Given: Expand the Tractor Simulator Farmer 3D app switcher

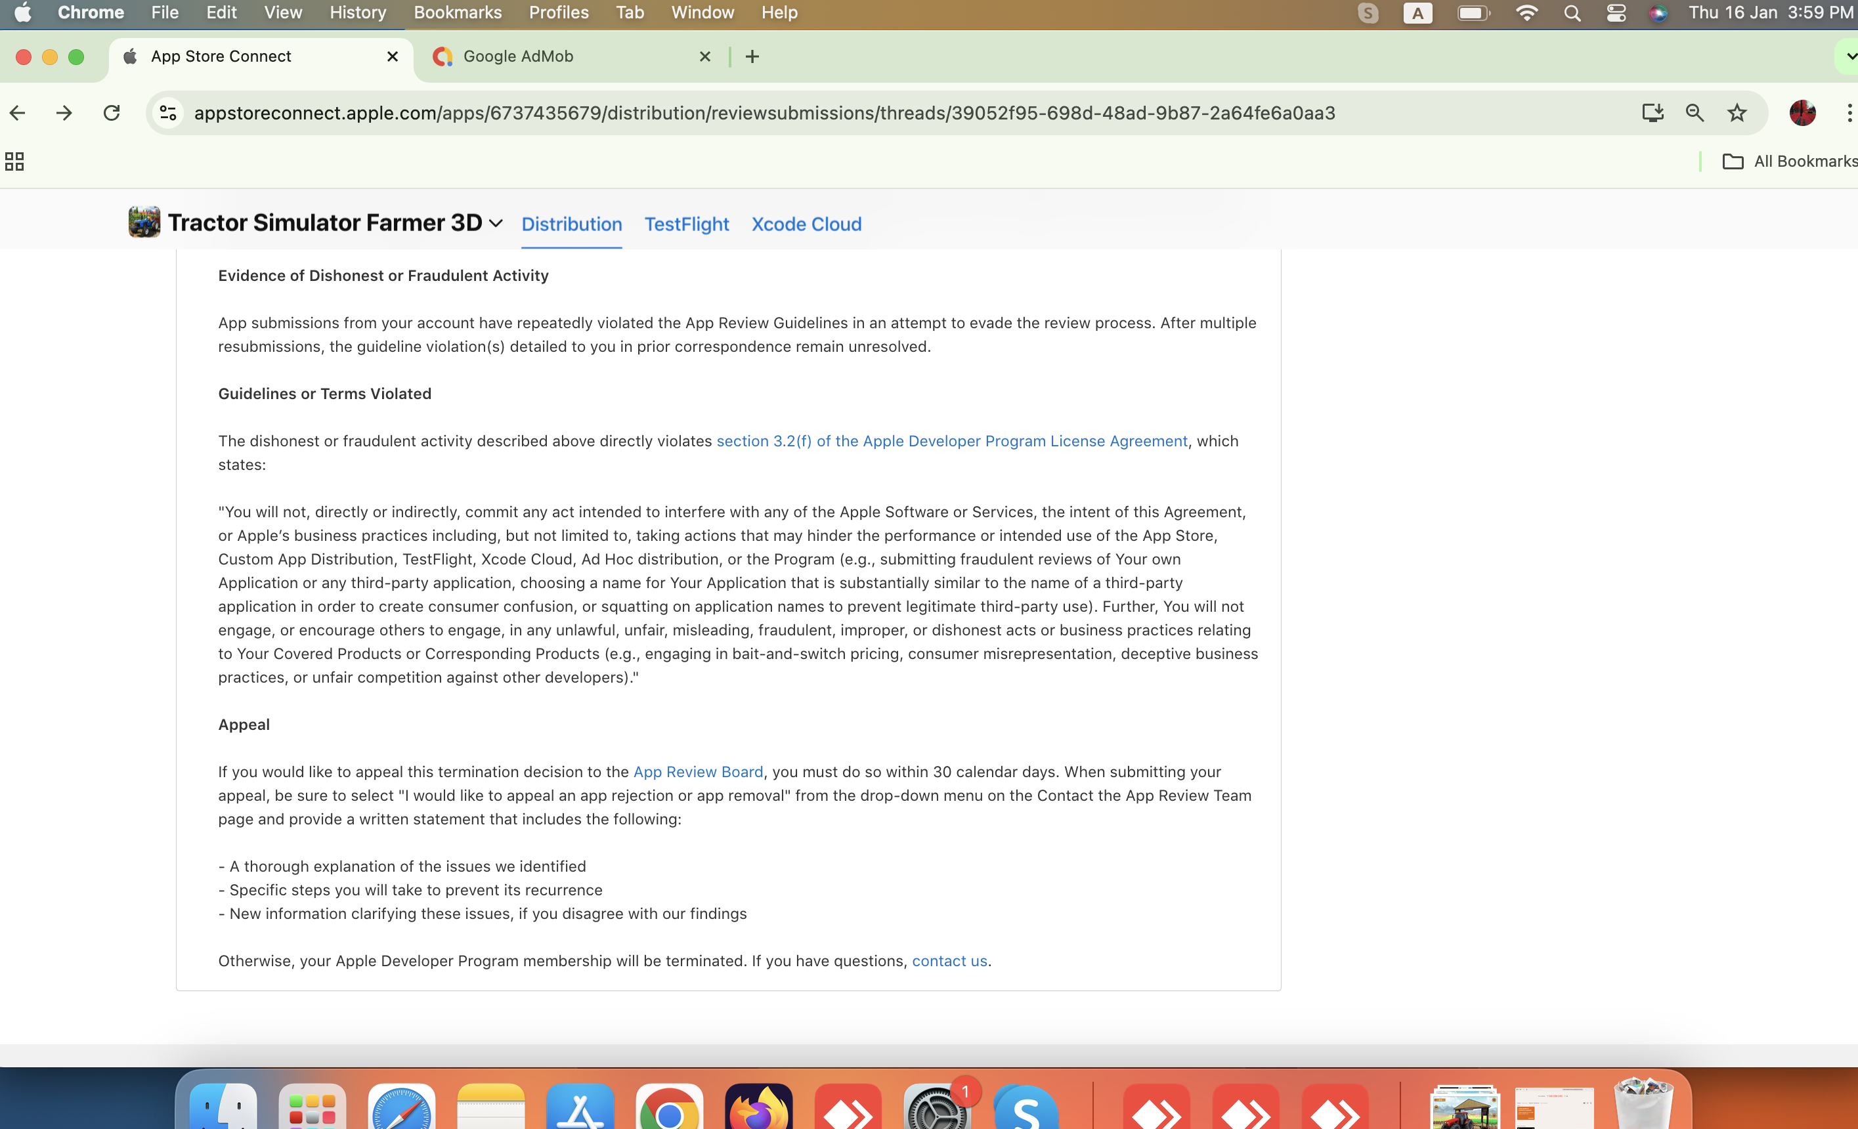Looking at the screenshot, I should tap(496, 223).
